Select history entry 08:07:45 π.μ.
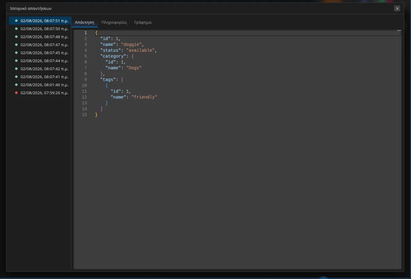Screen dimensions: 411x279 click(x=40, y=53)
